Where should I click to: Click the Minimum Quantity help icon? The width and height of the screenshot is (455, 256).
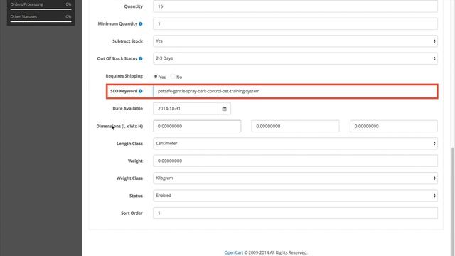141,23
